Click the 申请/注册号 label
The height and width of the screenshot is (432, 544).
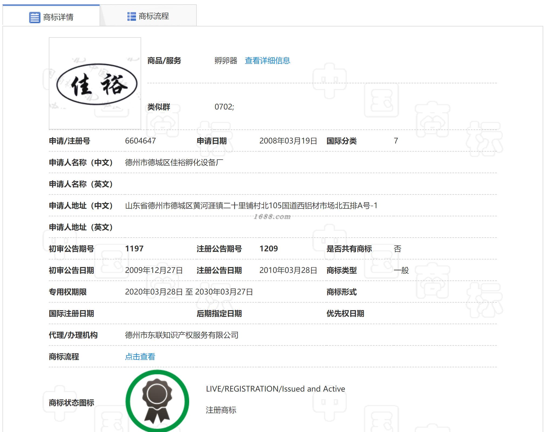click(x=70, y=141)
